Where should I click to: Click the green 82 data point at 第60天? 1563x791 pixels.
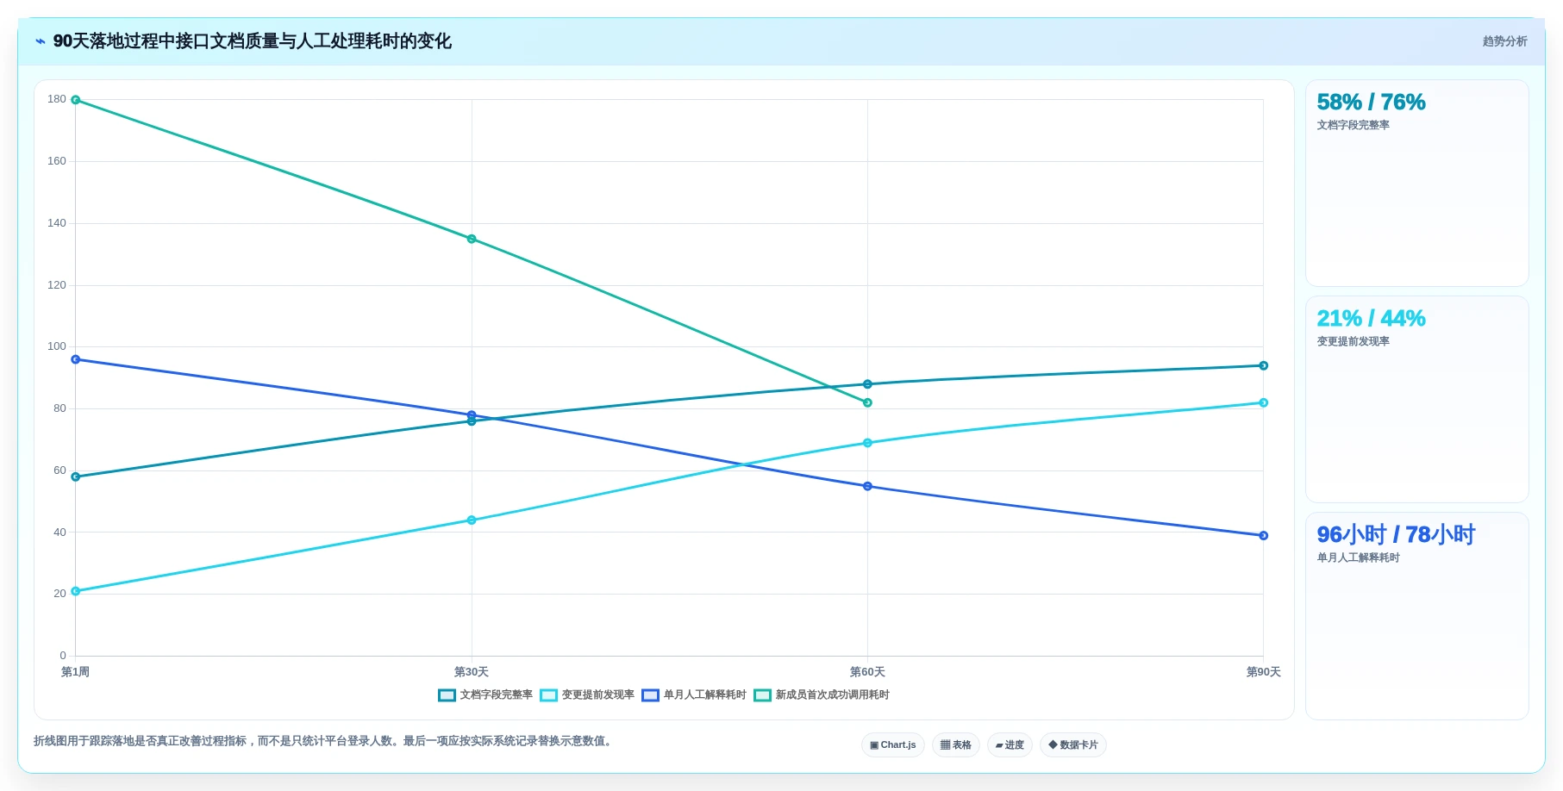[x=867, y=402]
